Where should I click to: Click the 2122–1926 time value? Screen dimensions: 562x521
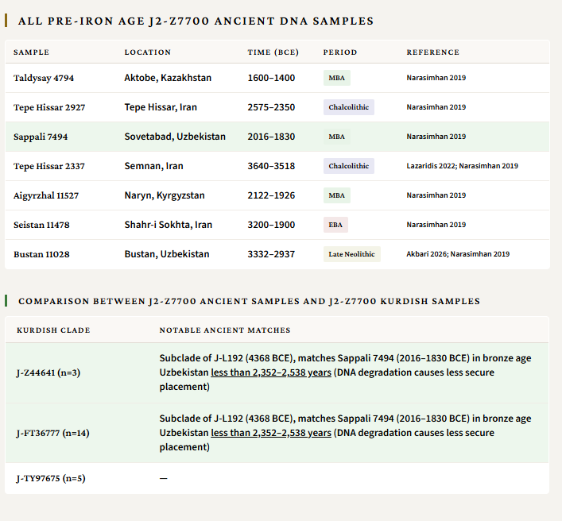pyautogui.click(x=271, y=195)
